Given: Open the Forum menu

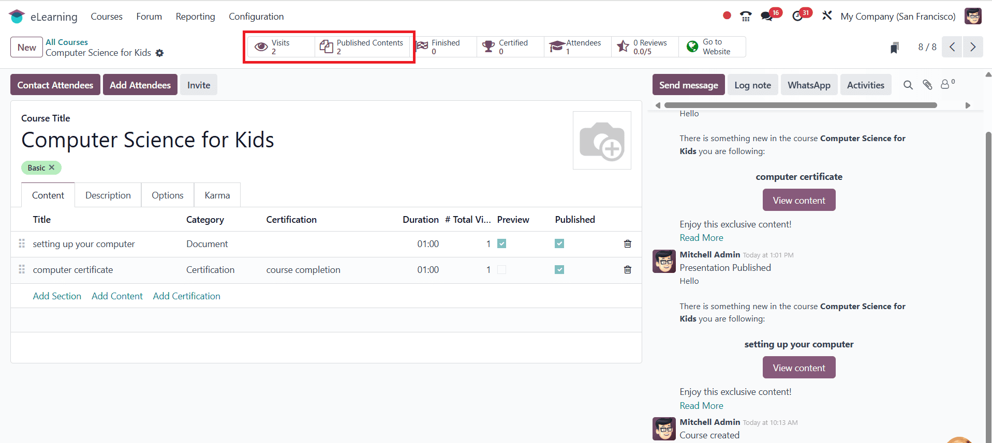Looking at the screenshot, I should point(149,17).
